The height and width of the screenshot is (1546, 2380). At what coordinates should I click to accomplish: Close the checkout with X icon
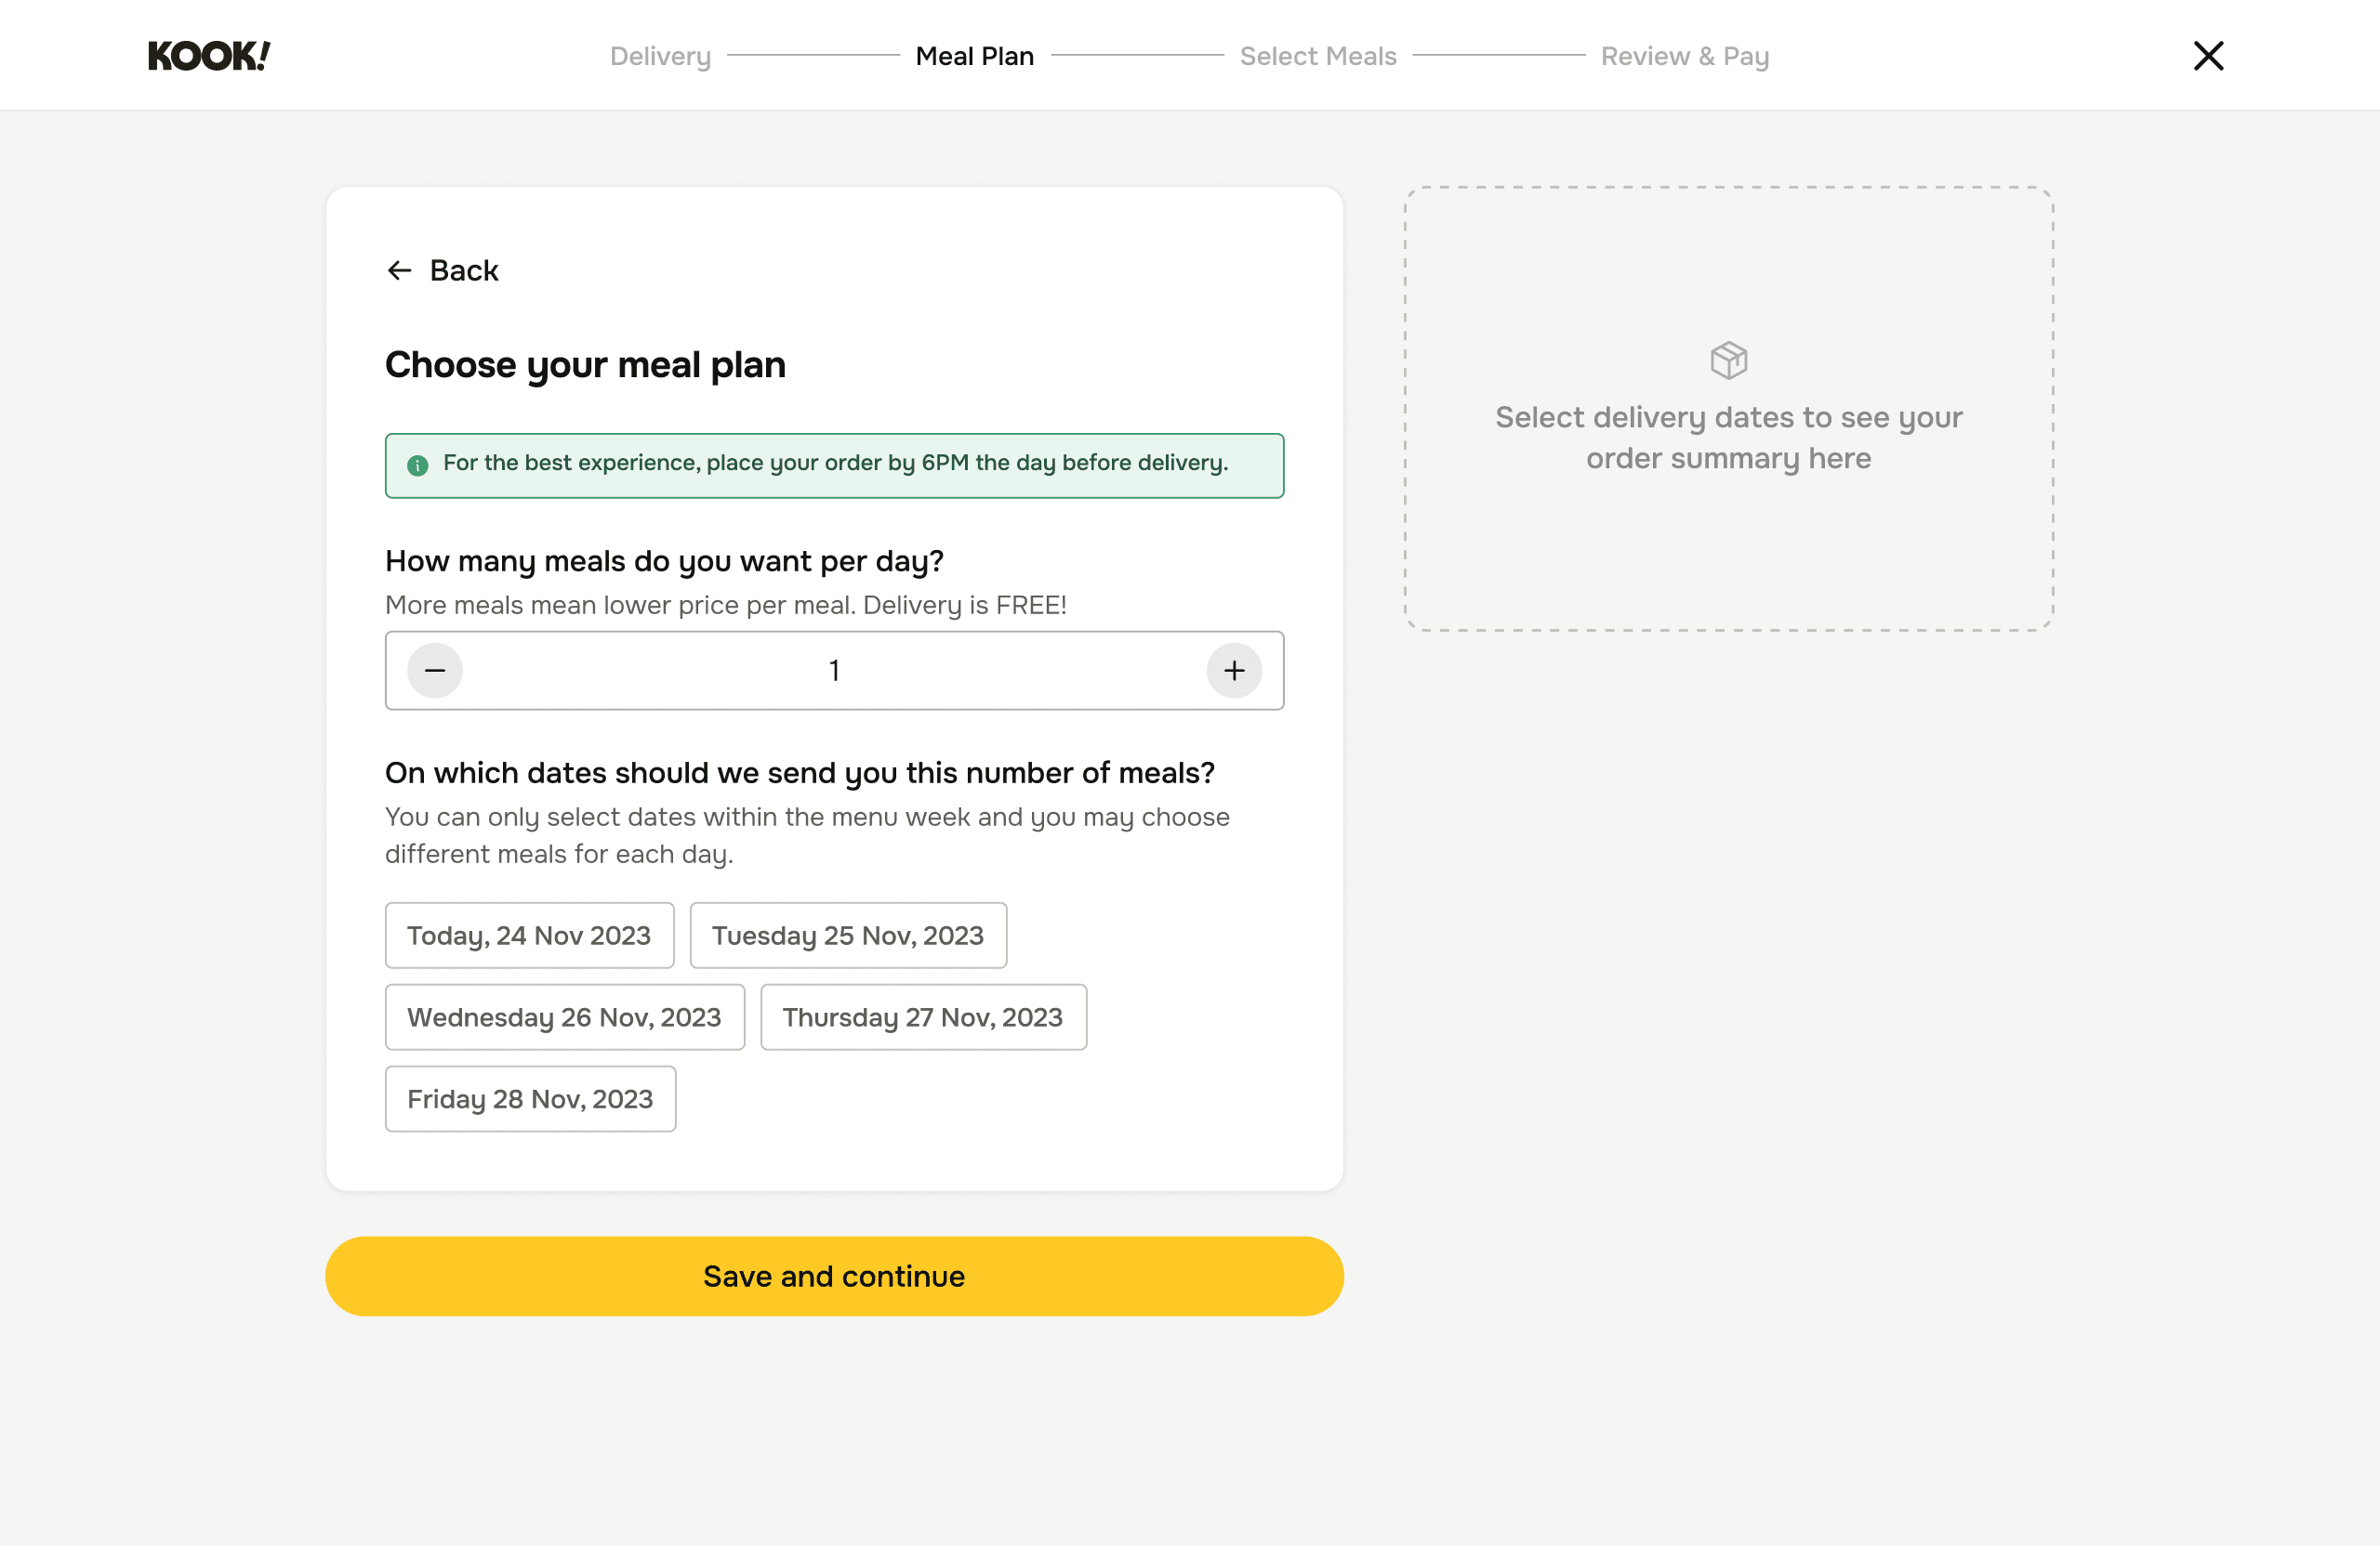click(x=2208, y=56)
